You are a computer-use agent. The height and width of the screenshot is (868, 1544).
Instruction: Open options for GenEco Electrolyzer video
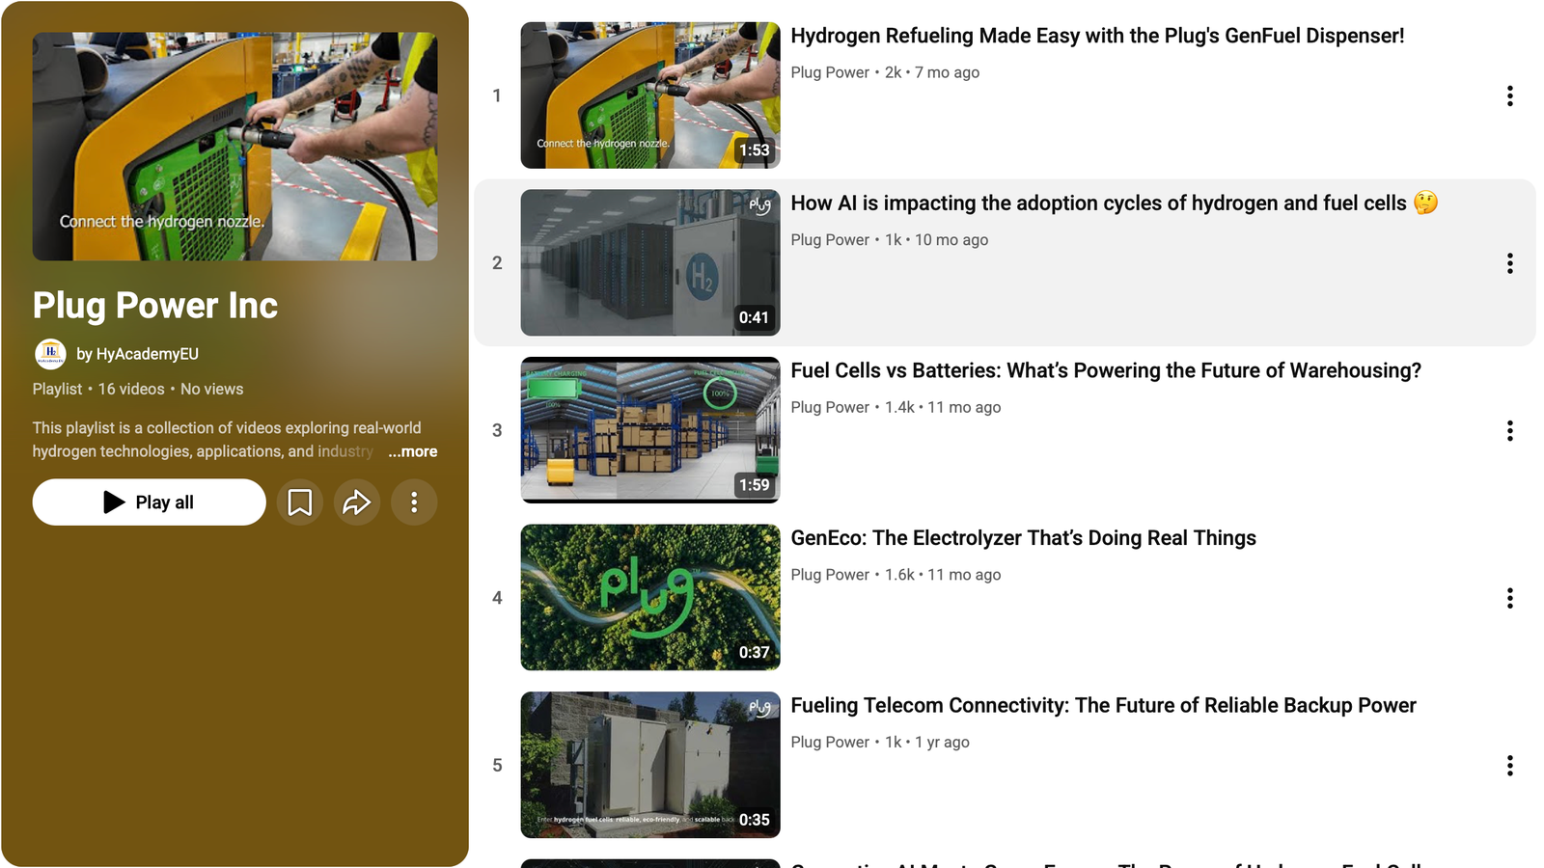tap(1509, 598)
